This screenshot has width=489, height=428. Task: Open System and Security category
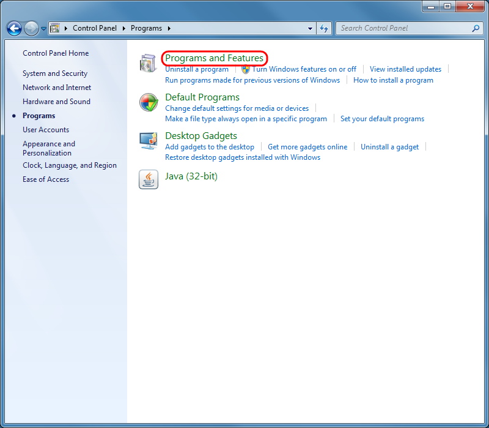55,73
